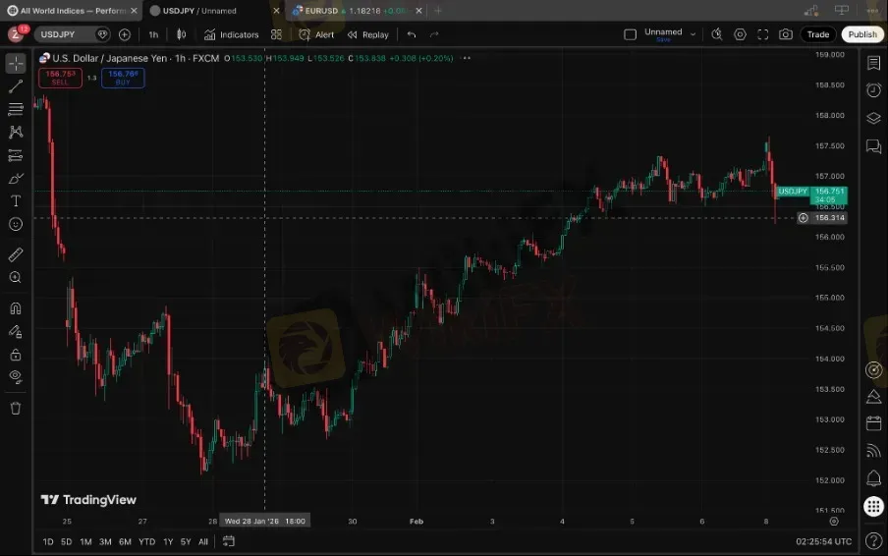
Task: Open the object tree layers panel
Action: 873,118
